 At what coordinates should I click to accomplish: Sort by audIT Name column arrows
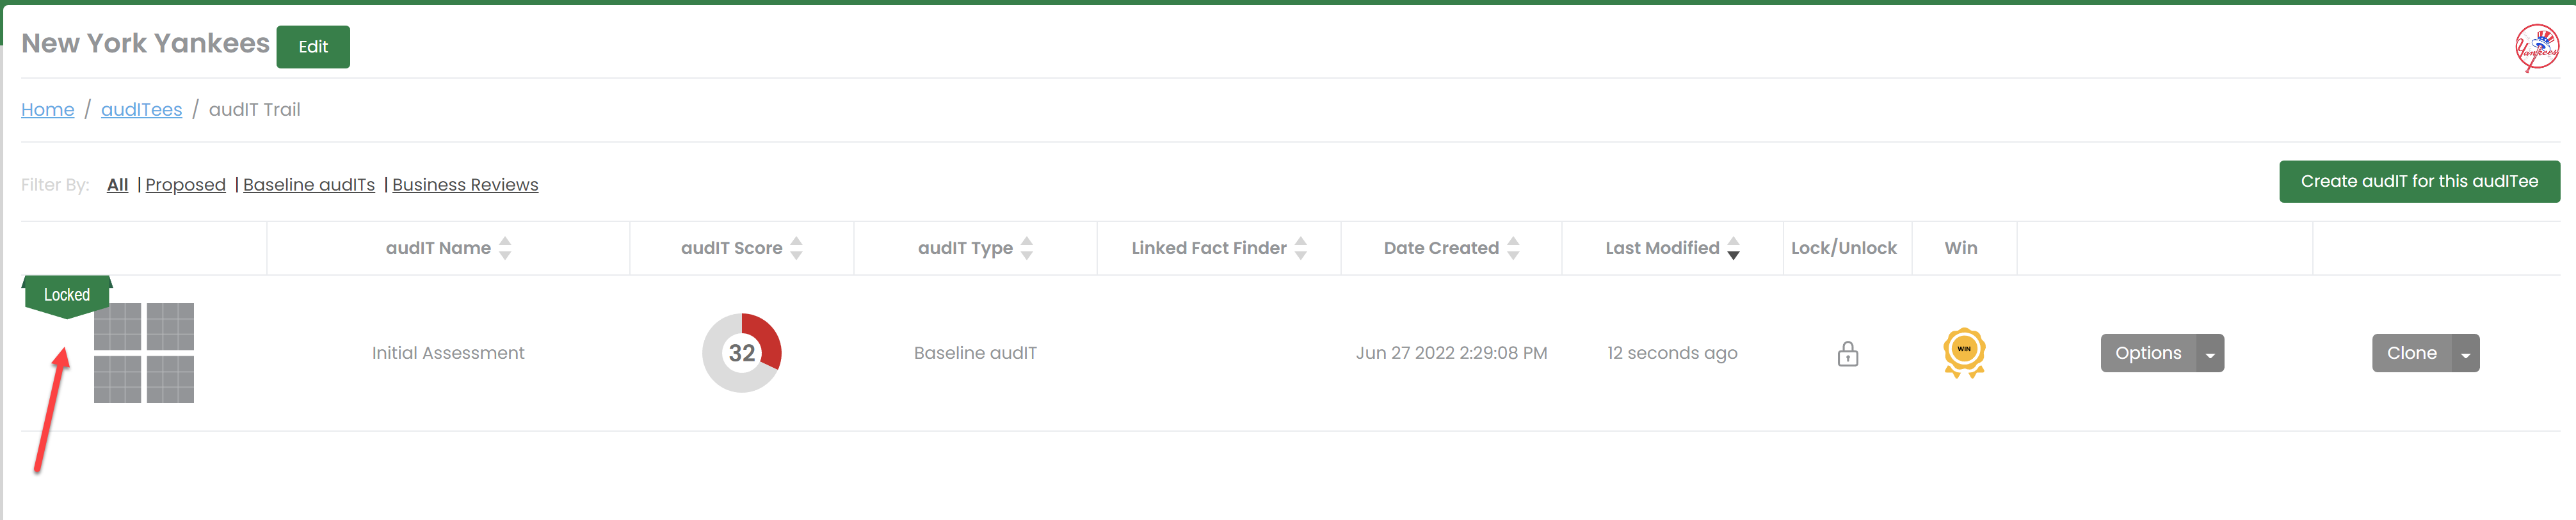coord(506,247)
